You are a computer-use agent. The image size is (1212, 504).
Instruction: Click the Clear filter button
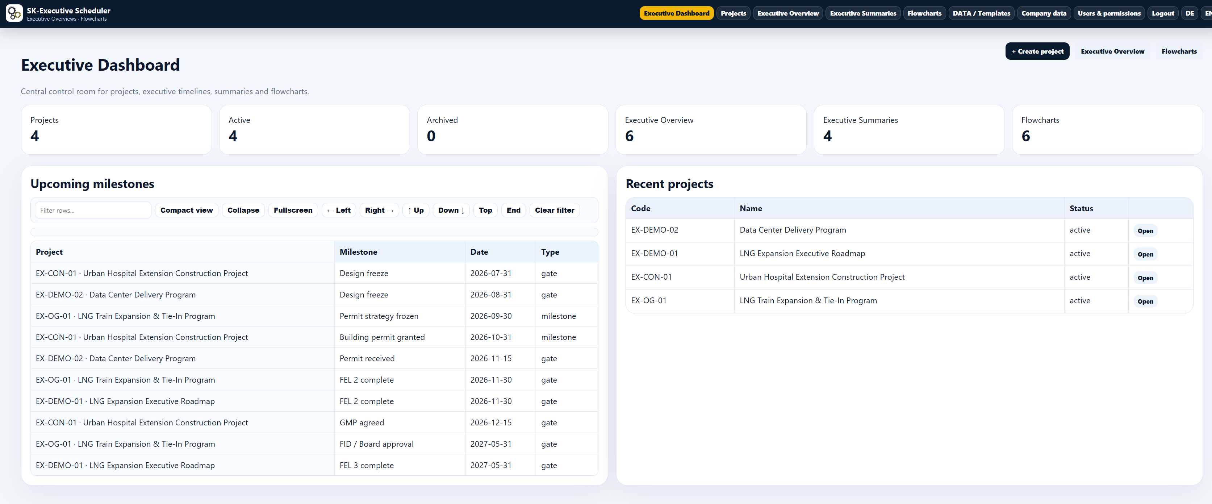pyautogui.click(x=554, y=211)
